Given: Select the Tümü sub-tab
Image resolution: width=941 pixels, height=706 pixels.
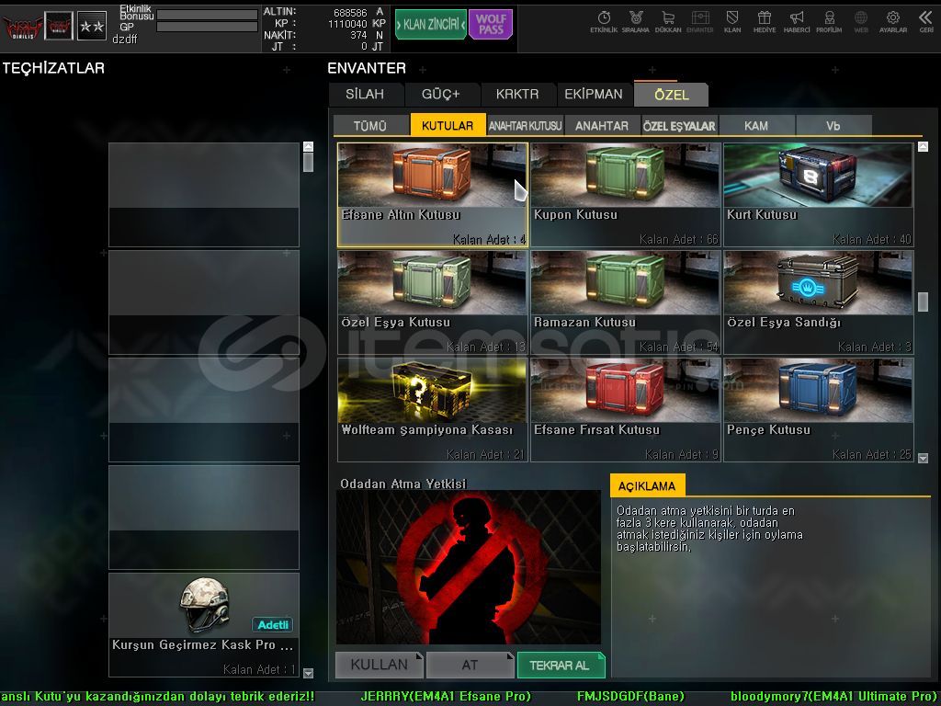Looking at the screenshot, I should (370, 126).
